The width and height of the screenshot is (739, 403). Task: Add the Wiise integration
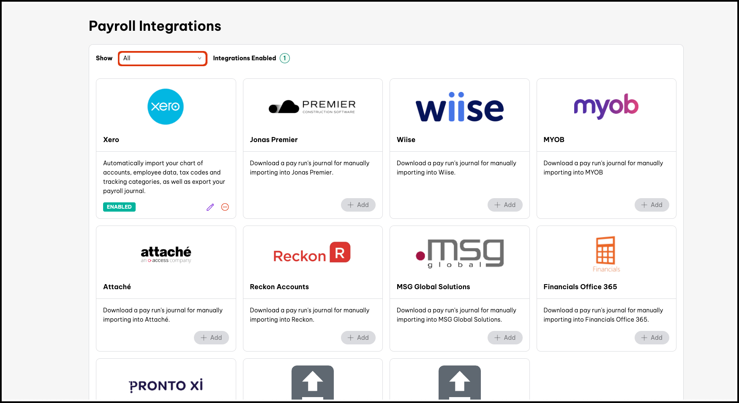505,205
